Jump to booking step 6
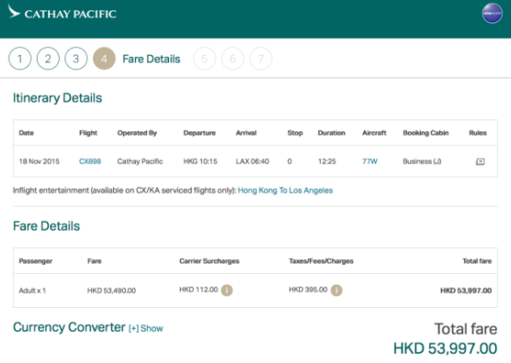511x363 pixels. pyautogui.click(x=233, y=59)
